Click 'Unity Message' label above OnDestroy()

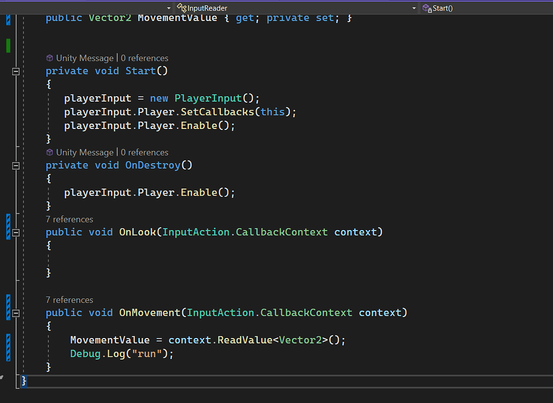tap(85, 152)
